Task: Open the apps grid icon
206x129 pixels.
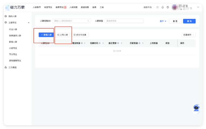Action: click(157, 7)
